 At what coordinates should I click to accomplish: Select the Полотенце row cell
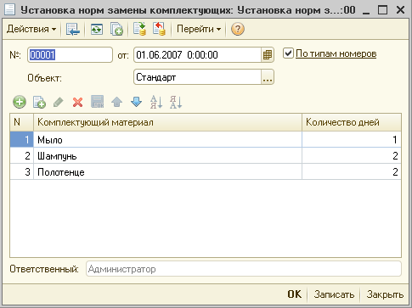[167, 171]
